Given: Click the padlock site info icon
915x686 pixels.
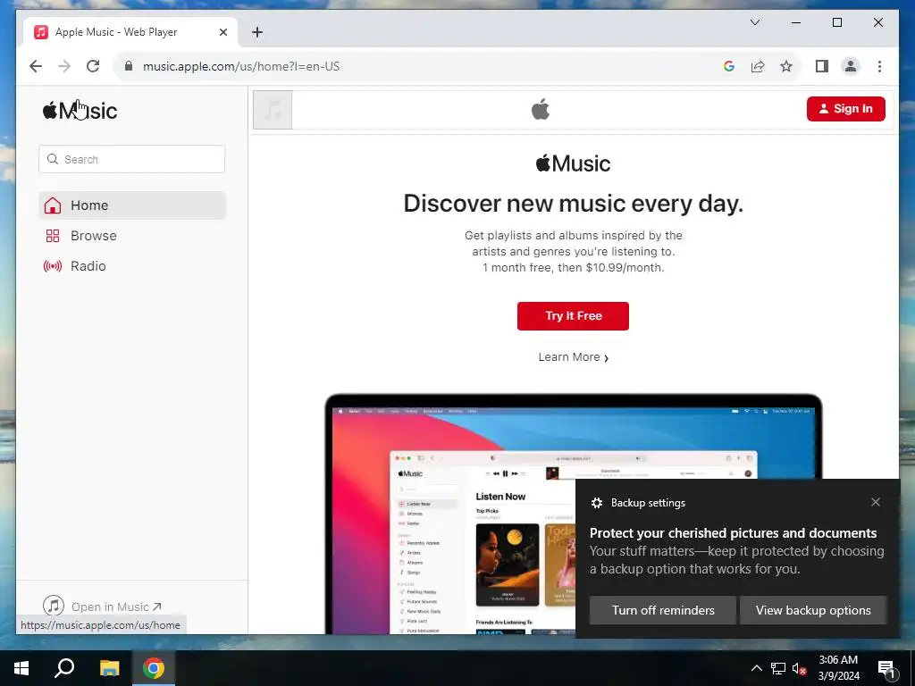Looking at the screenshot, I should click(x=129, y=66).
